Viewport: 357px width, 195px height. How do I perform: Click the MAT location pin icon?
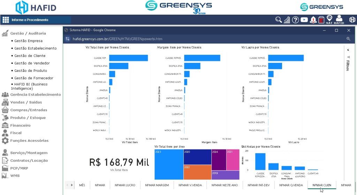(x=329, y=18)
